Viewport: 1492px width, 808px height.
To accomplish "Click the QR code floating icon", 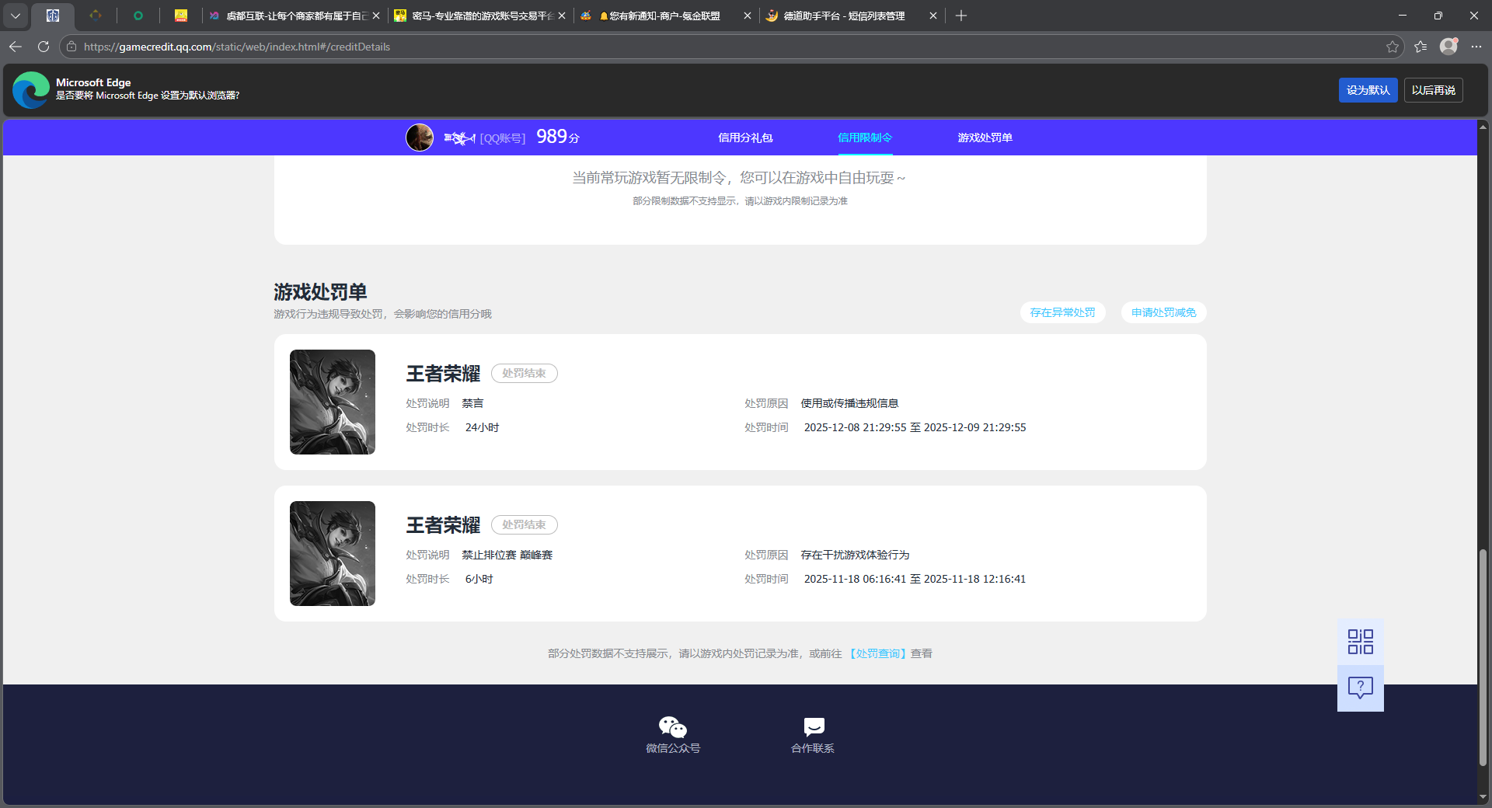I will point(1360,642).
